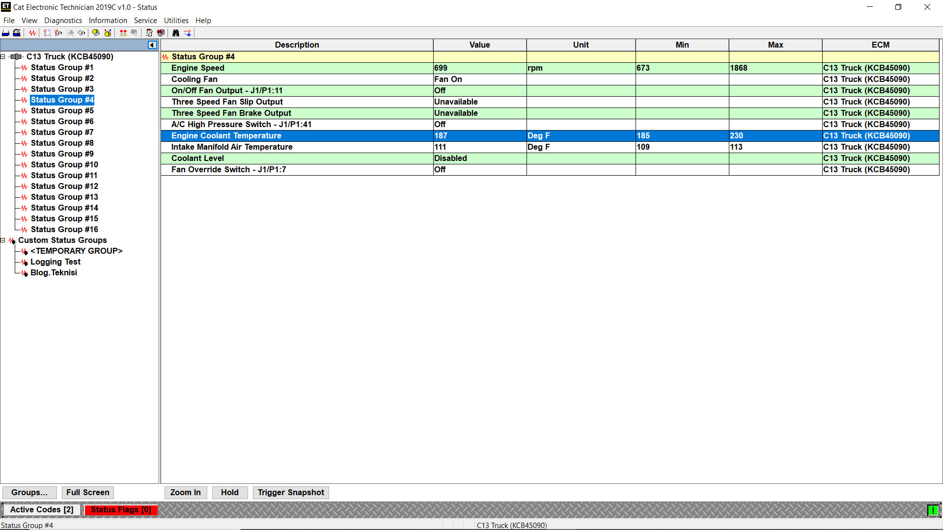Image resolution: width=943 pixels, height=530 pixels.
Task: Click the Groups... button
Action: pyautogui.click(x=29, y=492)
